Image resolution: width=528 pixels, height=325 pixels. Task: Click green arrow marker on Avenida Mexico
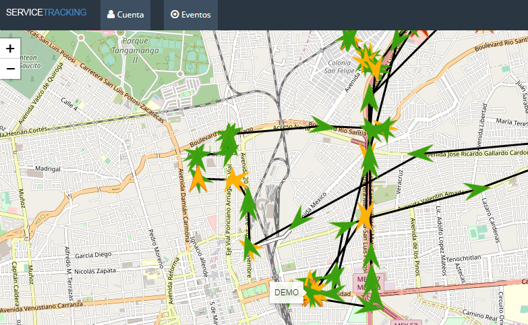point(301,217)
